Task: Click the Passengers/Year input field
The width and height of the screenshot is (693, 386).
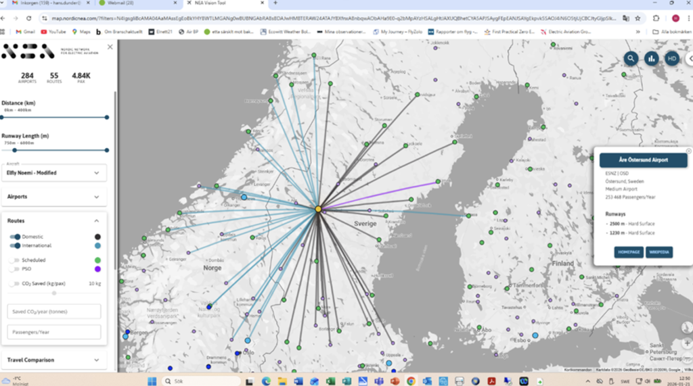Action: click(x=54, y=332)
